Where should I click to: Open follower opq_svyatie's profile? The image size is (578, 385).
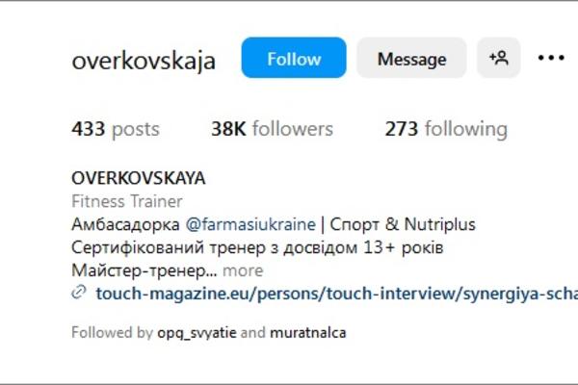click(197, 333)
